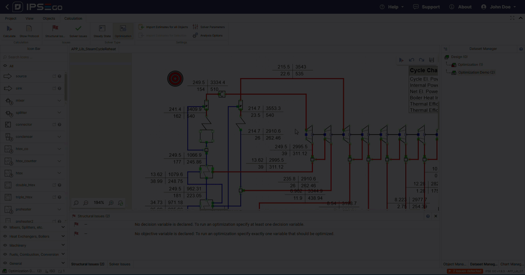Switch to the Solver Issues bottom tab
The height and width of the screenshot is (275, 525).
pos(120,264)
